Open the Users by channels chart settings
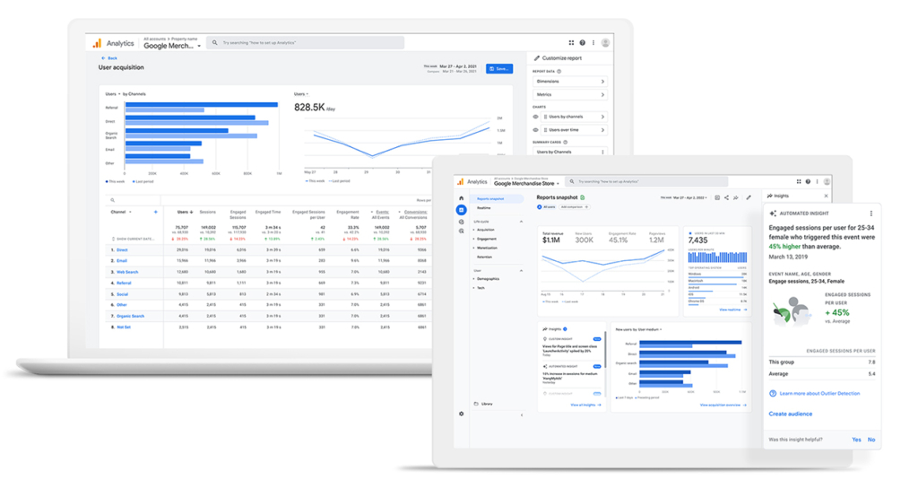Image resolution: width=918 pixels, height=480 pixels. (x=574, y=117)
